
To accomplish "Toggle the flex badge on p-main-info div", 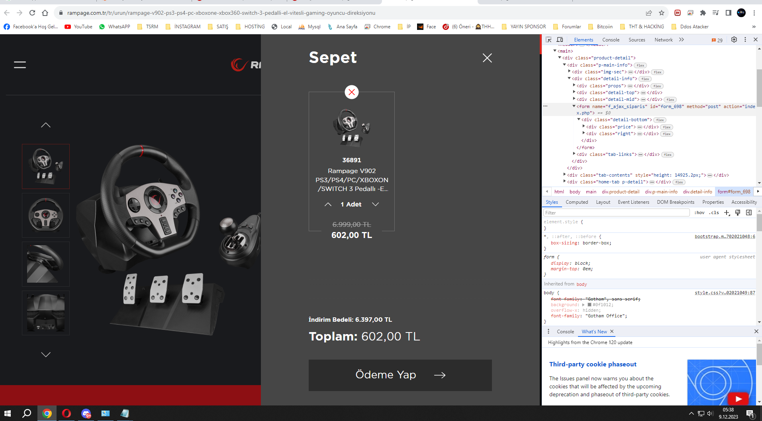I will (x=641, y=65).
